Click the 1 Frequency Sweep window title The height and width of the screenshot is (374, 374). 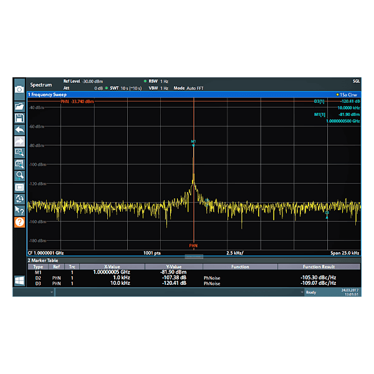[47, 95]
